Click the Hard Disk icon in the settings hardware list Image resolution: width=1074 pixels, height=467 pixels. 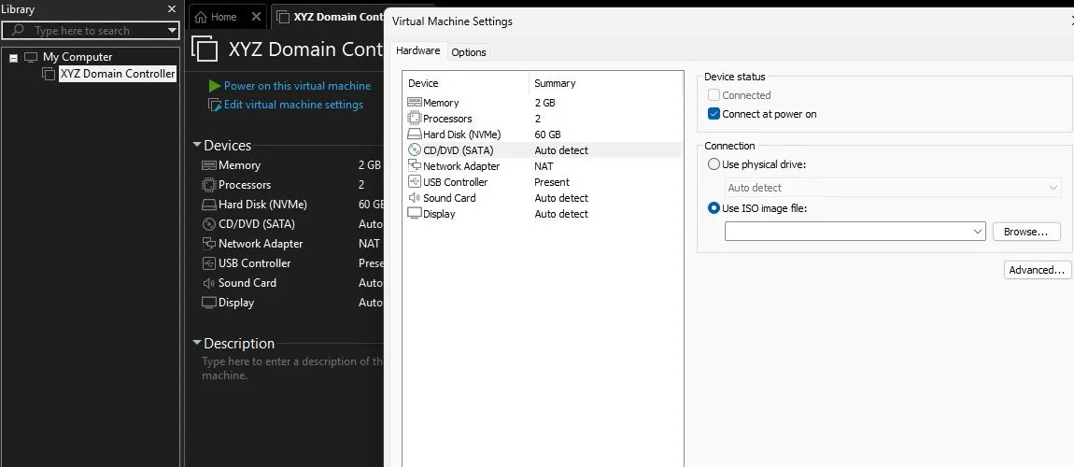(x=415, y=134)
